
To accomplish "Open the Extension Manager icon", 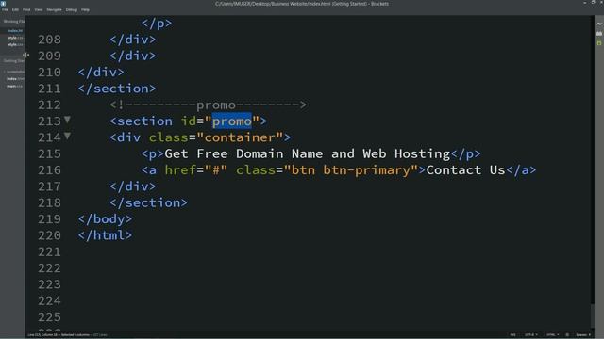I will pyautogui.click(x=599, y=34).
